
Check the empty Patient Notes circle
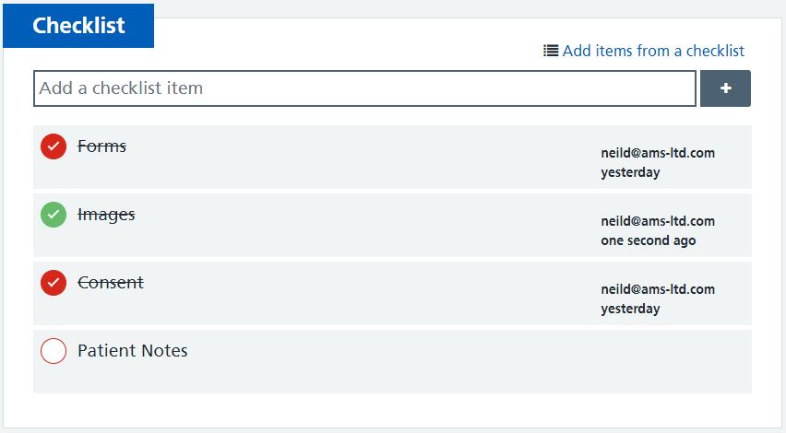tap(54, 351)
